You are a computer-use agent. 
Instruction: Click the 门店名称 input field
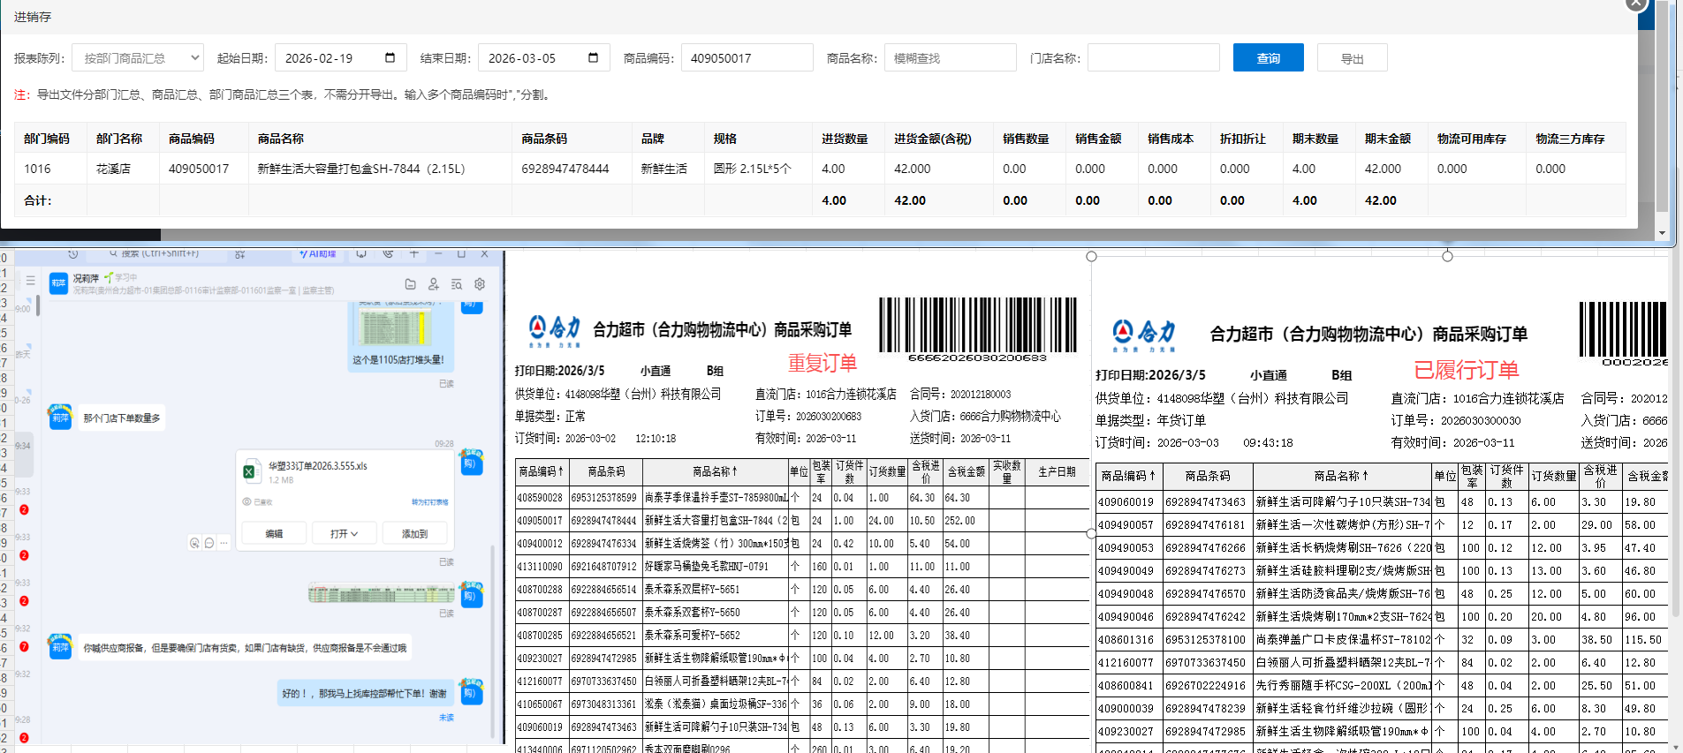1153,58
